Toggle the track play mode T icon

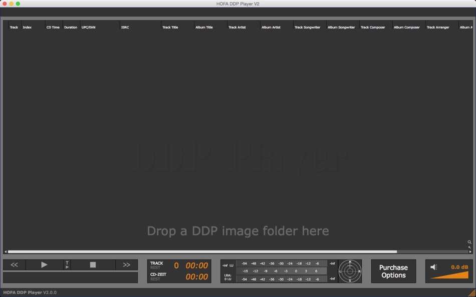click(x=67, y=264)
